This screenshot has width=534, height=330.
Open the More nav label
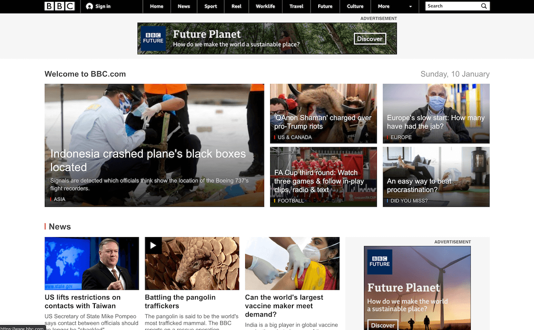tap(384, 6)
